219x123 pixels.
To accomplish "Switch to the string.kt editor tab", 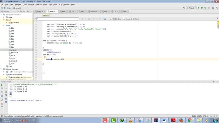I will [x=40, y=11].
